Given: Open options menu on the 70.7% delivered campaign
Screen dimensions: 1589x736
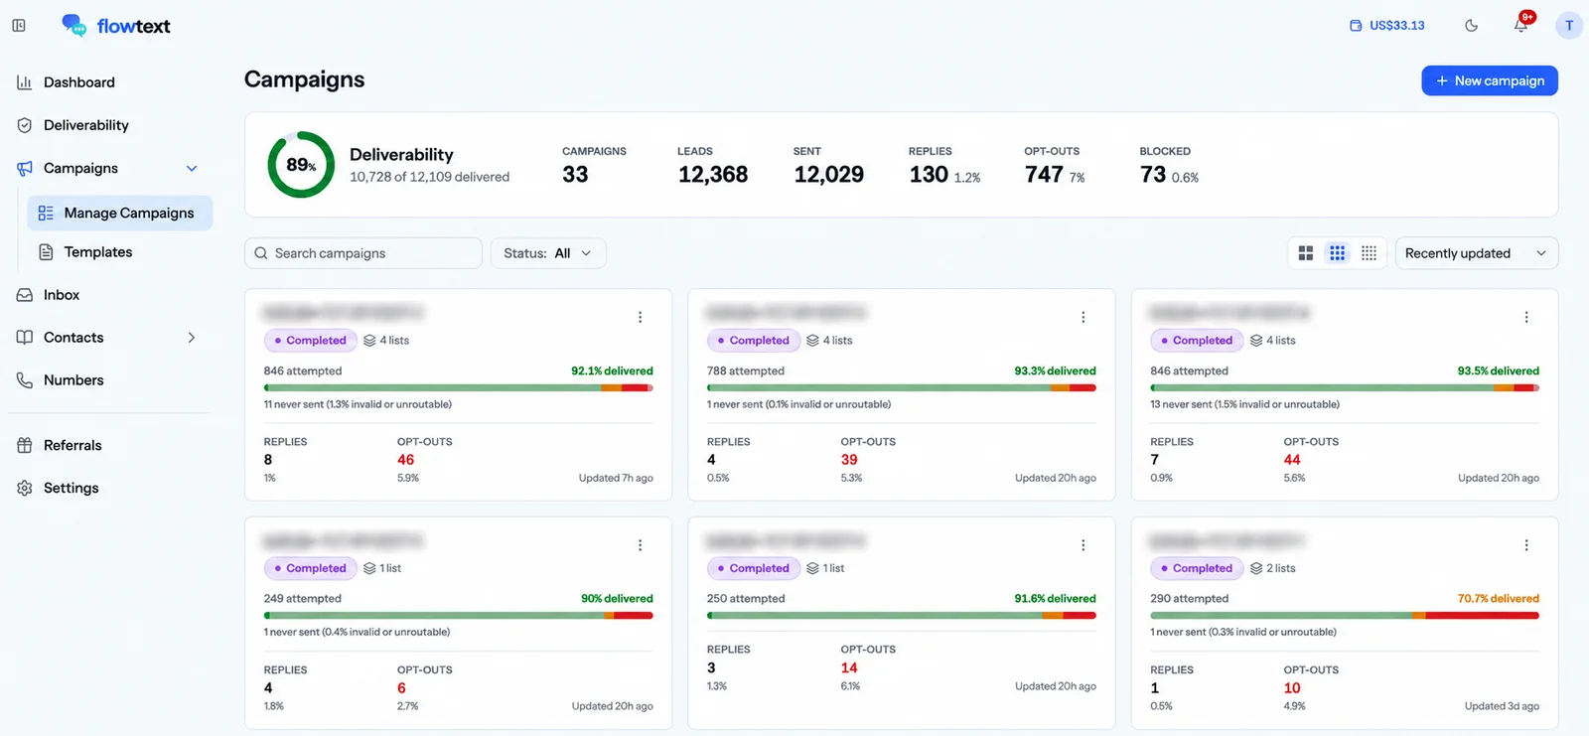Looking at the screenshot, I should (1526, 545).
